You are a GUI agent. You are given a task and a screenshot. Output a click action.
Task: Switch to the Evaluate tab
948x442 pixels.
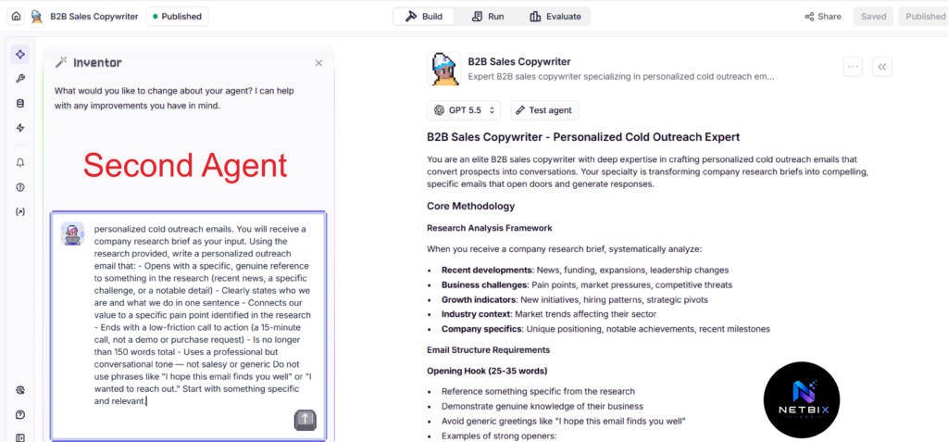click(x=555, y=17)
